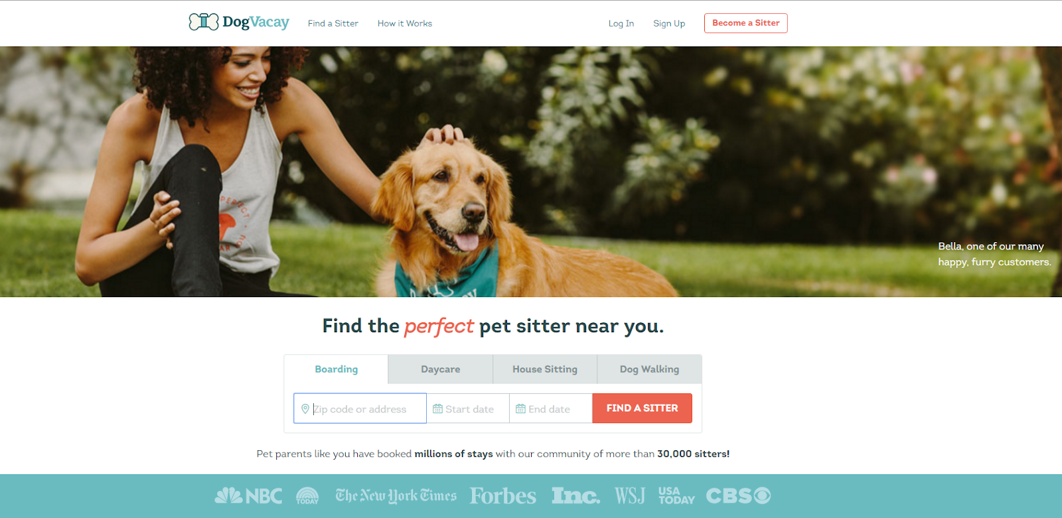Click the location pin icon in address field
Image resolution: width=1062 pixels, height=518 pixels.
pyautogui.click(x=305, y=409)
